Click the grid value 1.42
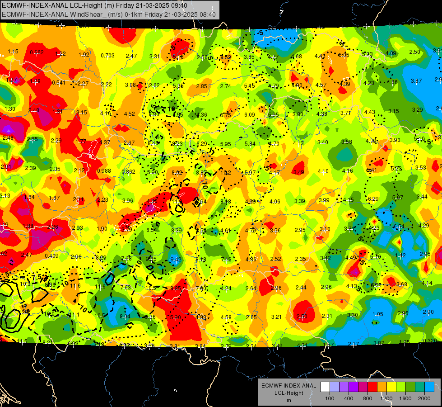This screenshot has width=442, height=407. pyautogui.click(x=400, y=256)
